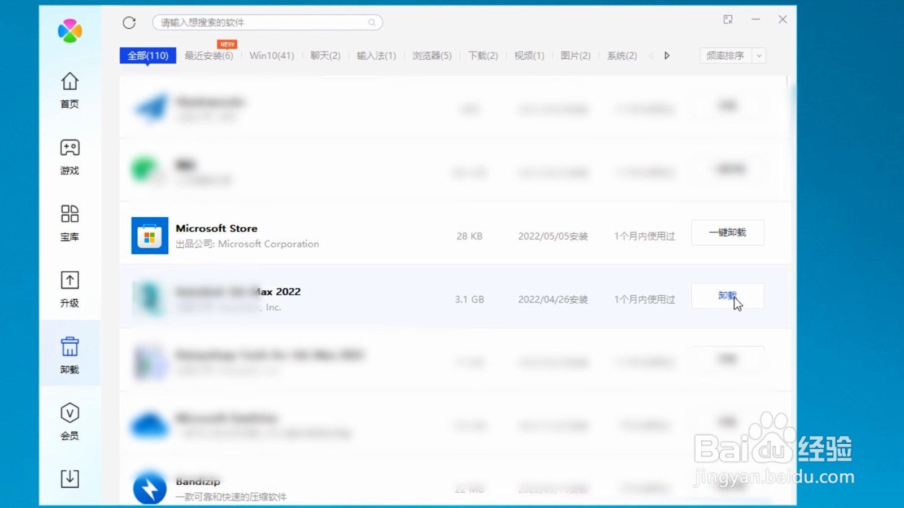Screen dimensions: 904x508
Task: Click the search magnifier icon
Action: 372,23
